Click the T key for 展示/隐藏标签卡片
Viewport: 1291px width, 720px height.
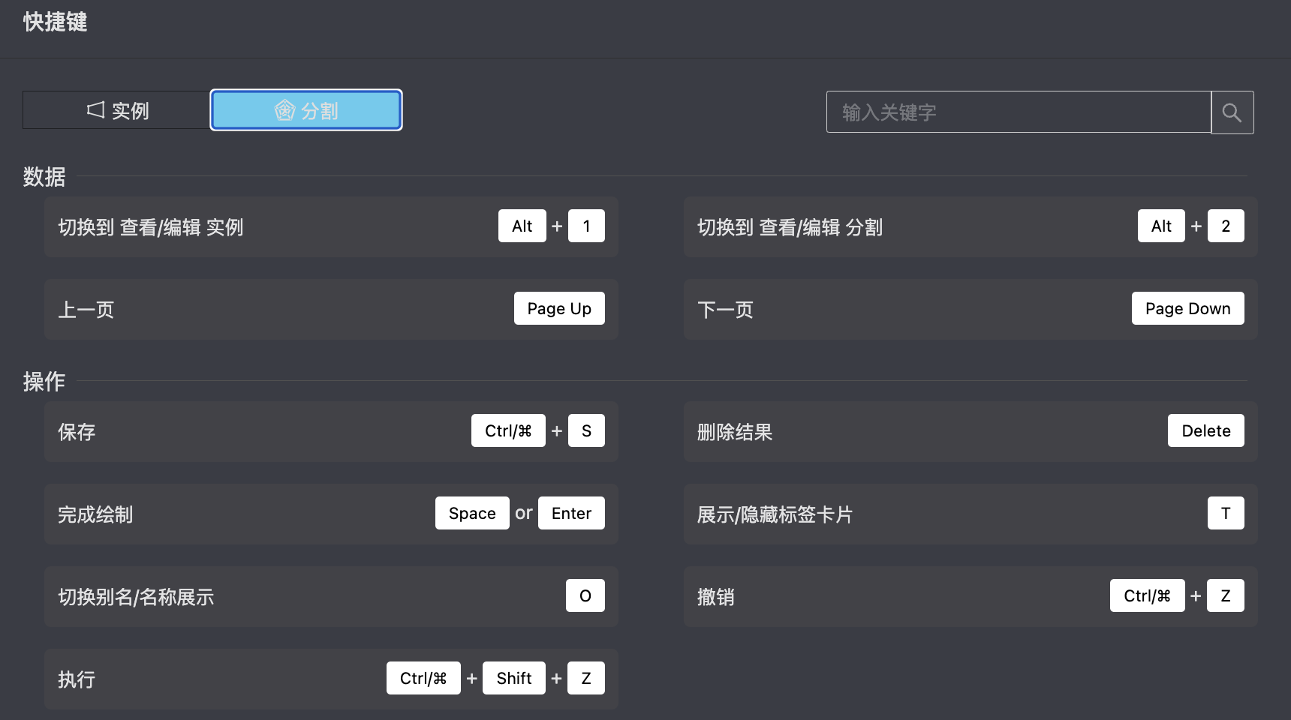[1225, 513]
